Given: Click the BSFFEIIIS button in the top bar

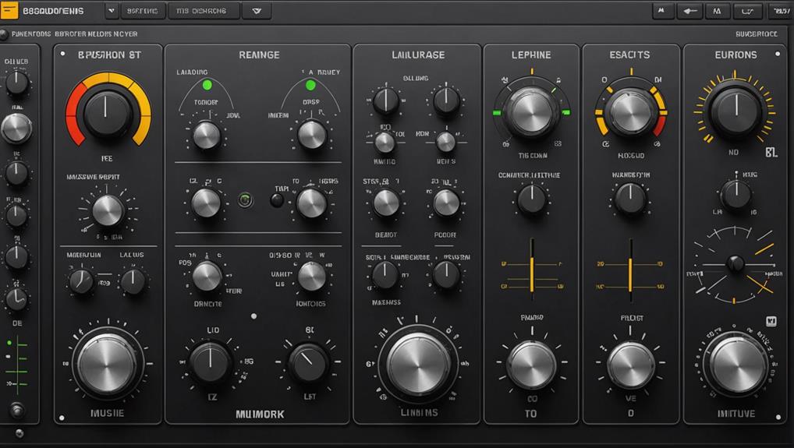Looking at the screenshot, I should point(143,10).
